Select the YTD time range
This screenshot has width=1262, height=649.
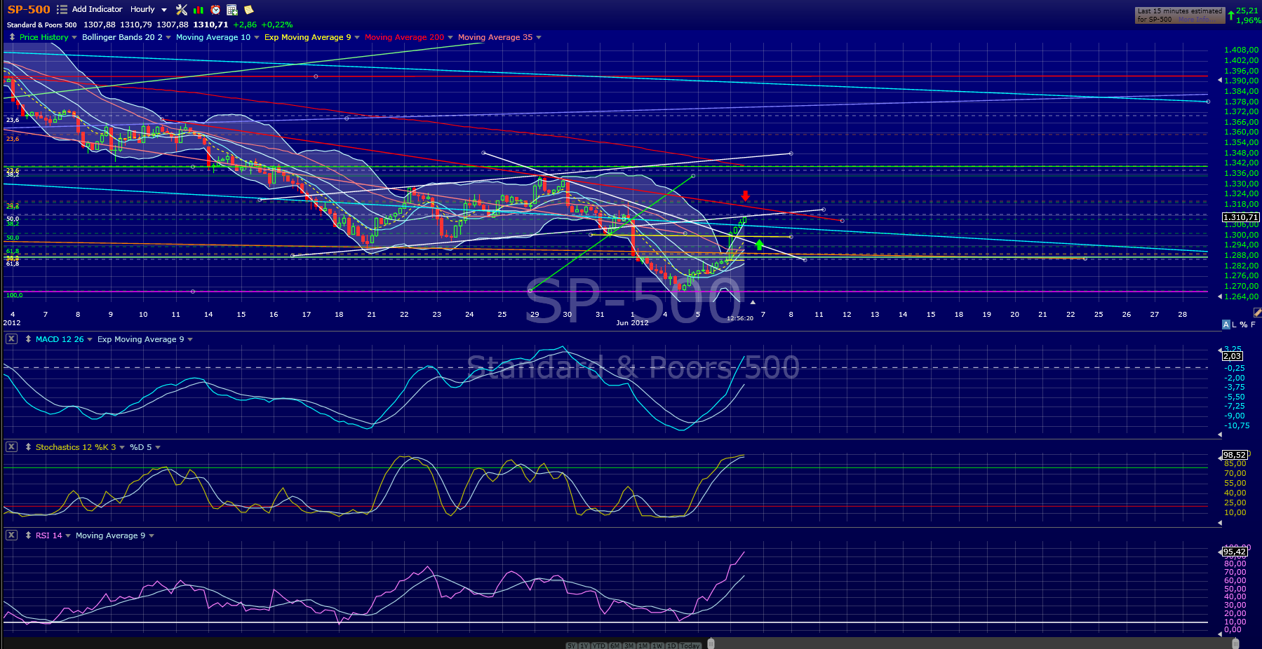[599, 645]
